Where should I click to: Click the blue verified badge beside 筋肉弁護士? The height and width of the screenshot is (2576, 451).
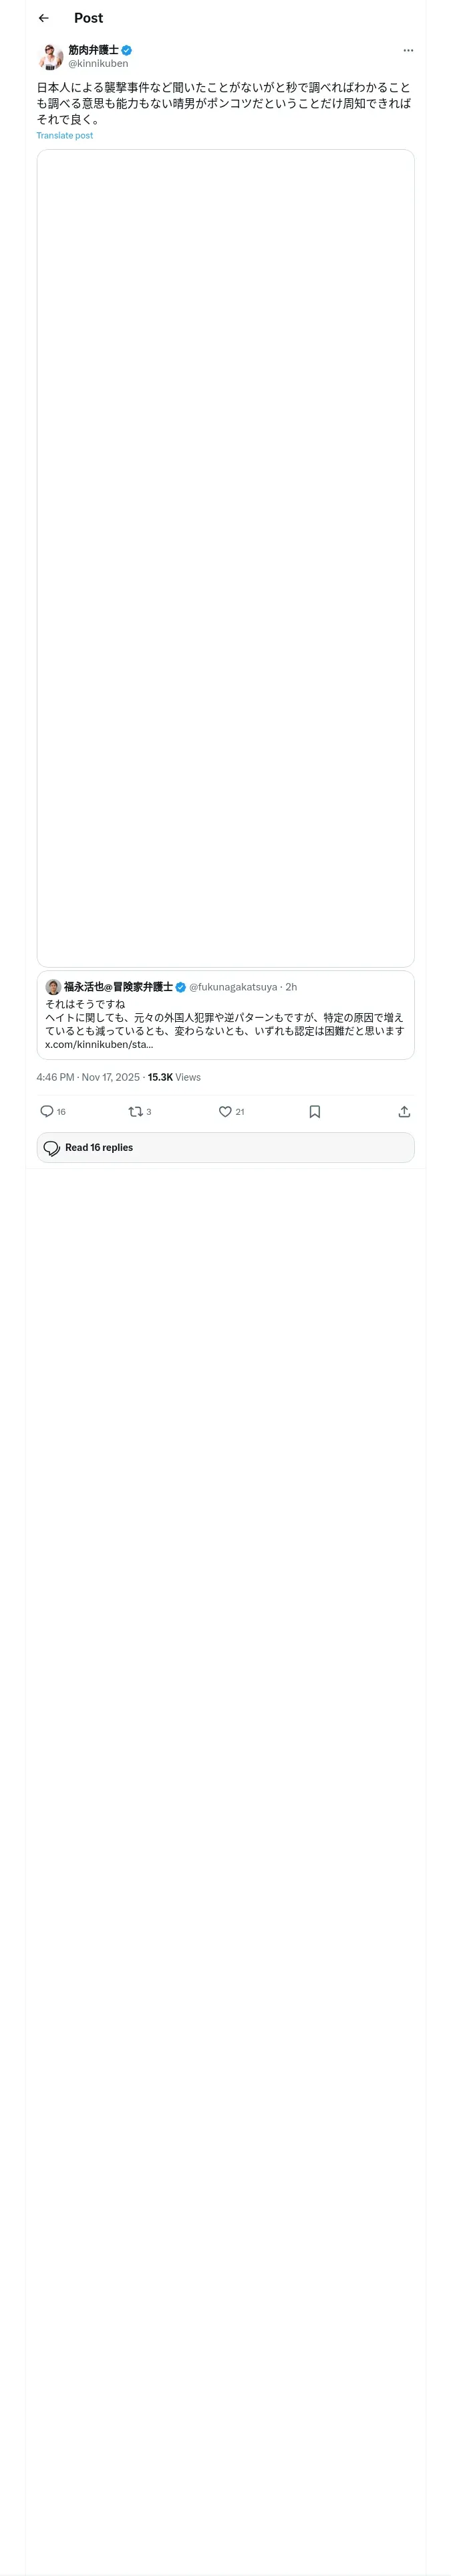[x=127, y=50]
